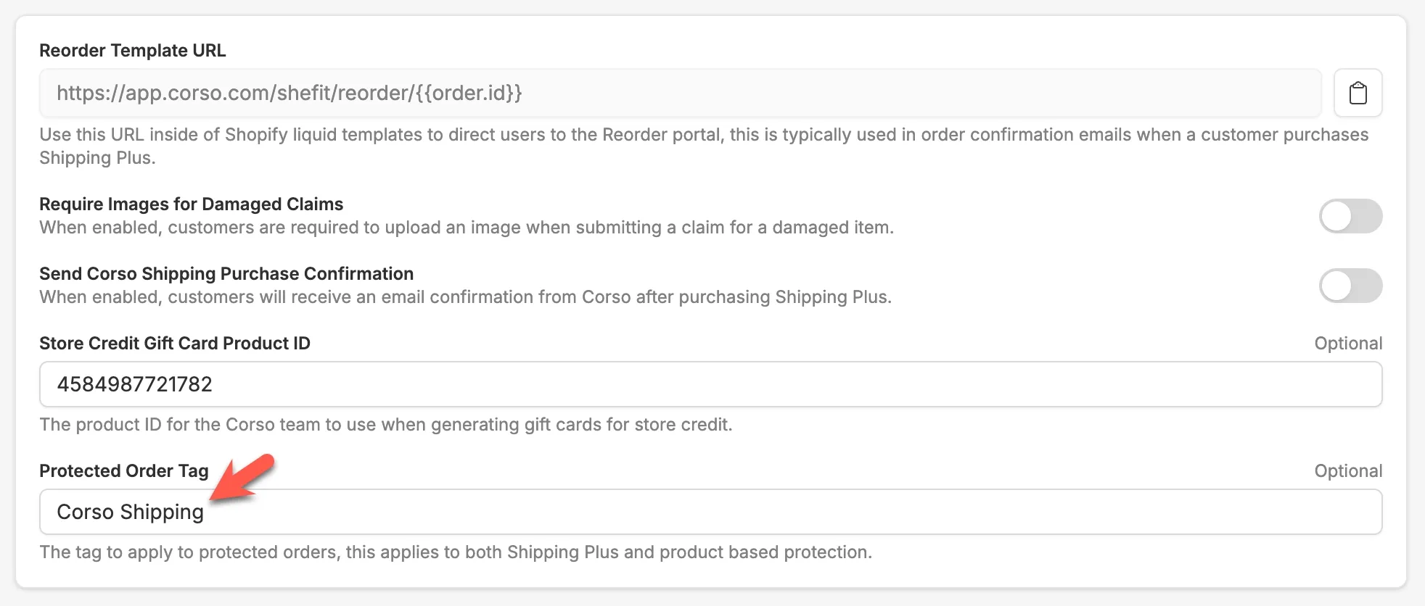Select the product ID value 4584987721782
1425x606 pixels.
[134, 384]
